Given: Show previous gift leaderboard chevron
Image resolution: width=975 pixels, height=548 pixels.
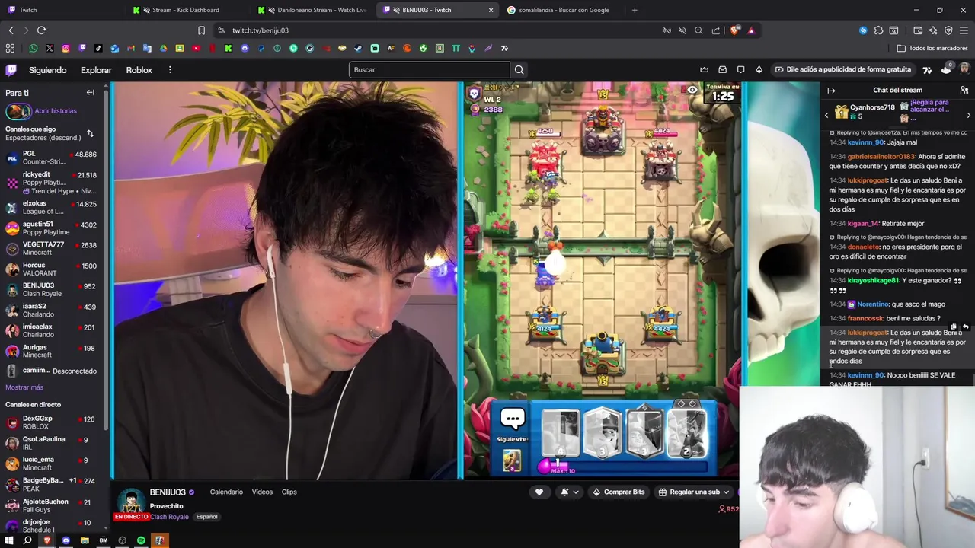Looking at the screenshot, I should point(826,115).
